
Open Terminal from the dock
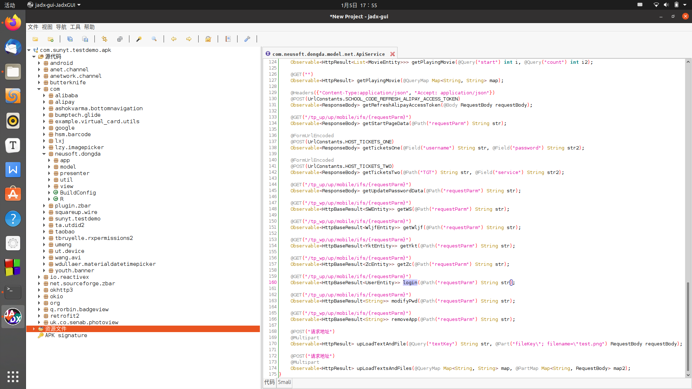[13, 292]
